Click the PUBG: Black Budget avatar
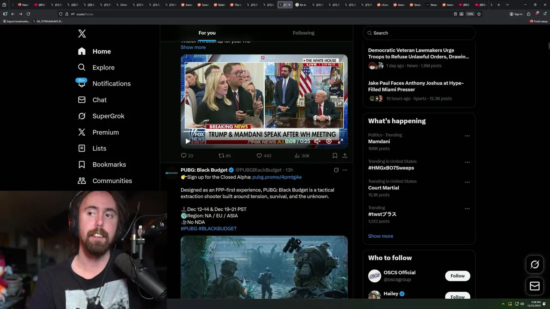550x309 pixels. [171, 173]
